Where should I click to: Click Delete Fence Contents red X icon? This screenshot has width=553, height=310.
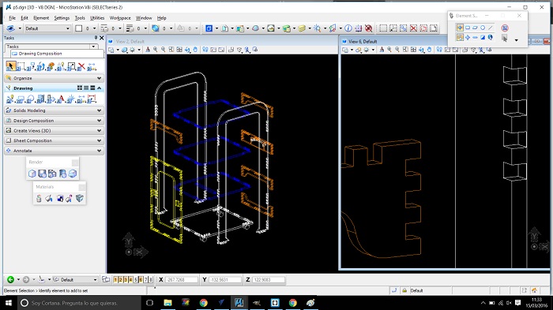coord(414,28)
